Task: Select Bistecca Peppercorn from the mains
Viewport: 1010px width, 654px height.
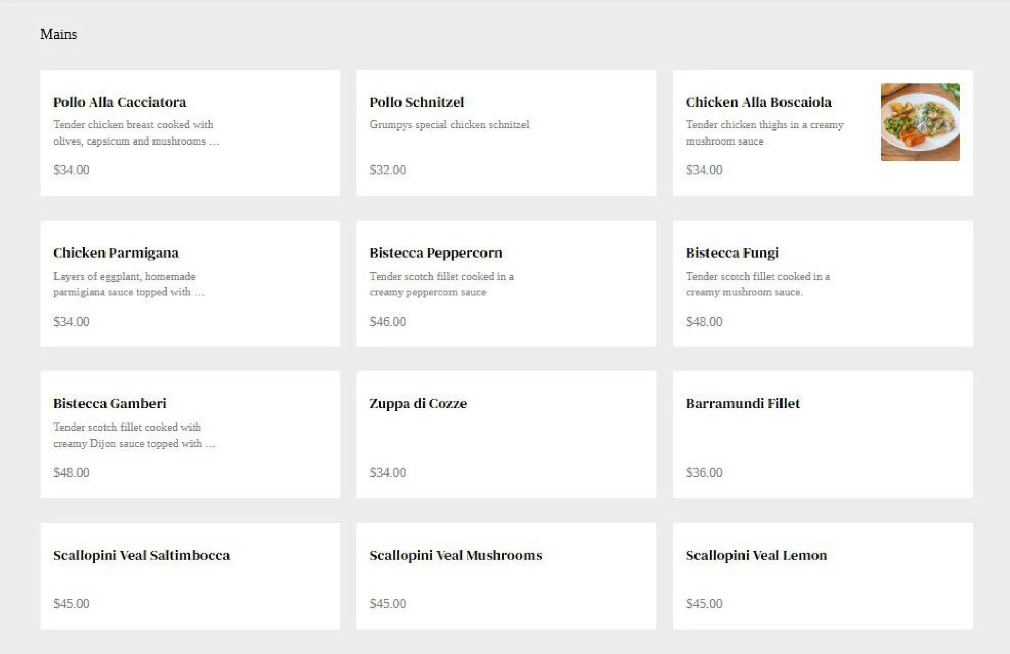Action: coord(506,284)
